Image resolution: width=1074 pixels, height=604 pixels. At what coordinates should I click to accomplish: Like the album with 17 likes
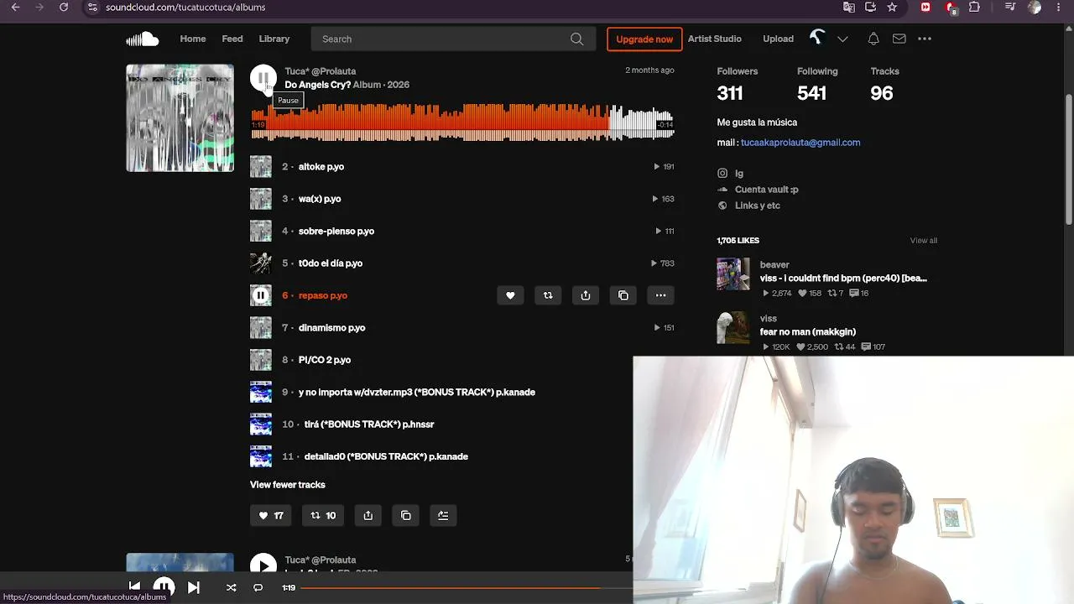(271, 516)
